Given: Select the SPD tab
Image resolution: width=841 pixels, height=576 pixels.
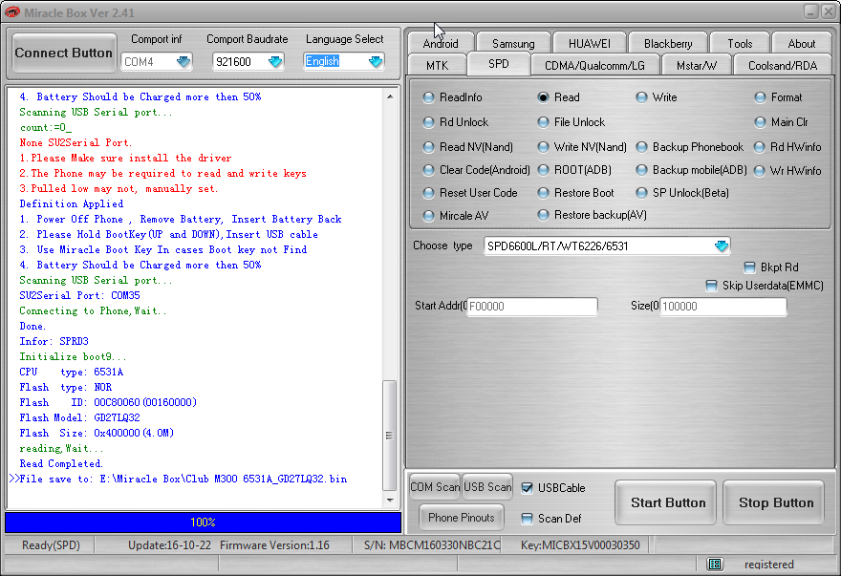Looking at the screenshot, I should (x=498, y=64).
